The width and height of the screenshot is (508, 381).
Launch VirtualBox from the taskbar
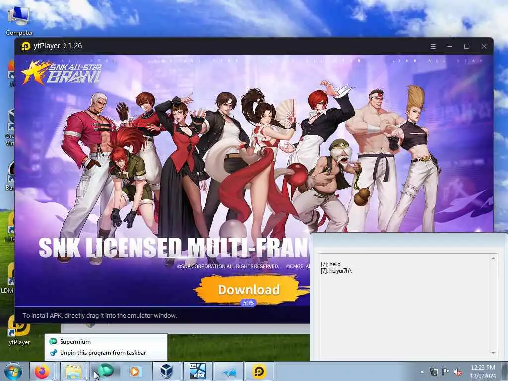[x=167, y=371]
